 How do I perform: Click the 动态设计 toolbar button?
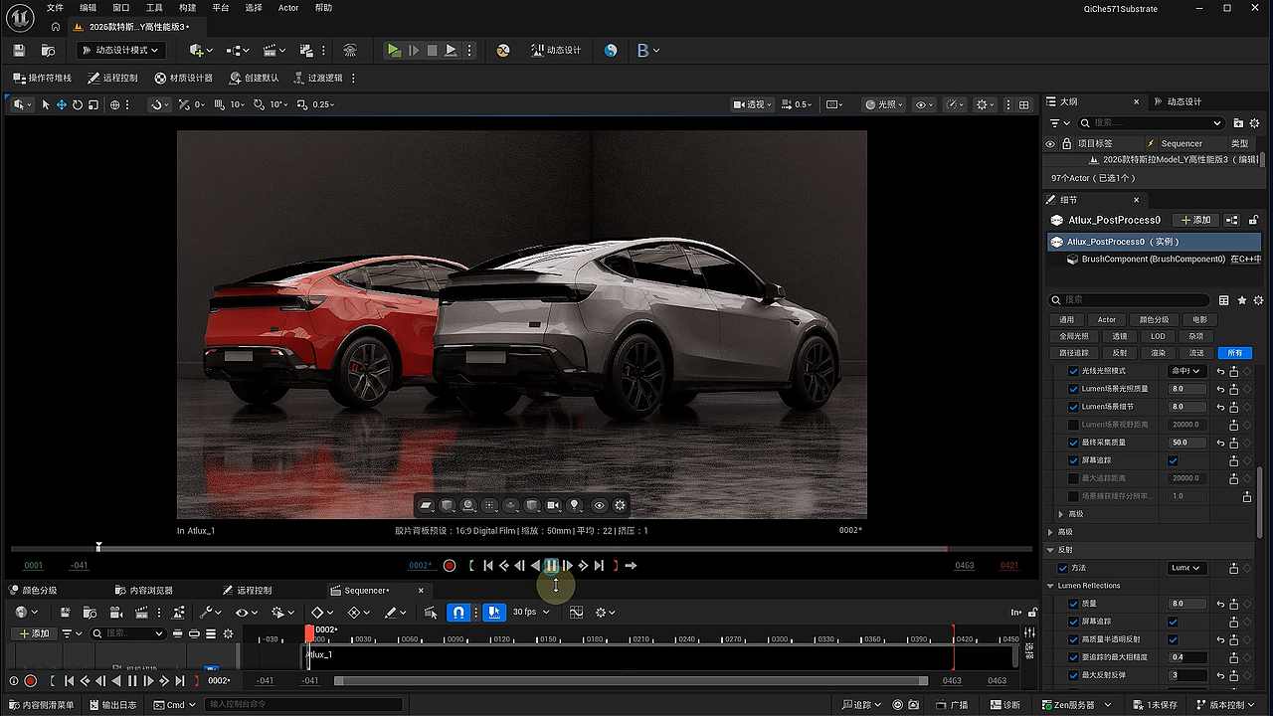click(555, 51)
